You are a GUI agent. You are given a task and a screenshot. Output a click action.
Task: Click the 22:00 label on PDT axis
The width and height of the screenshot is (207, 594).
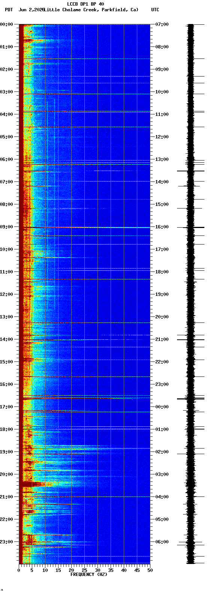6,519
